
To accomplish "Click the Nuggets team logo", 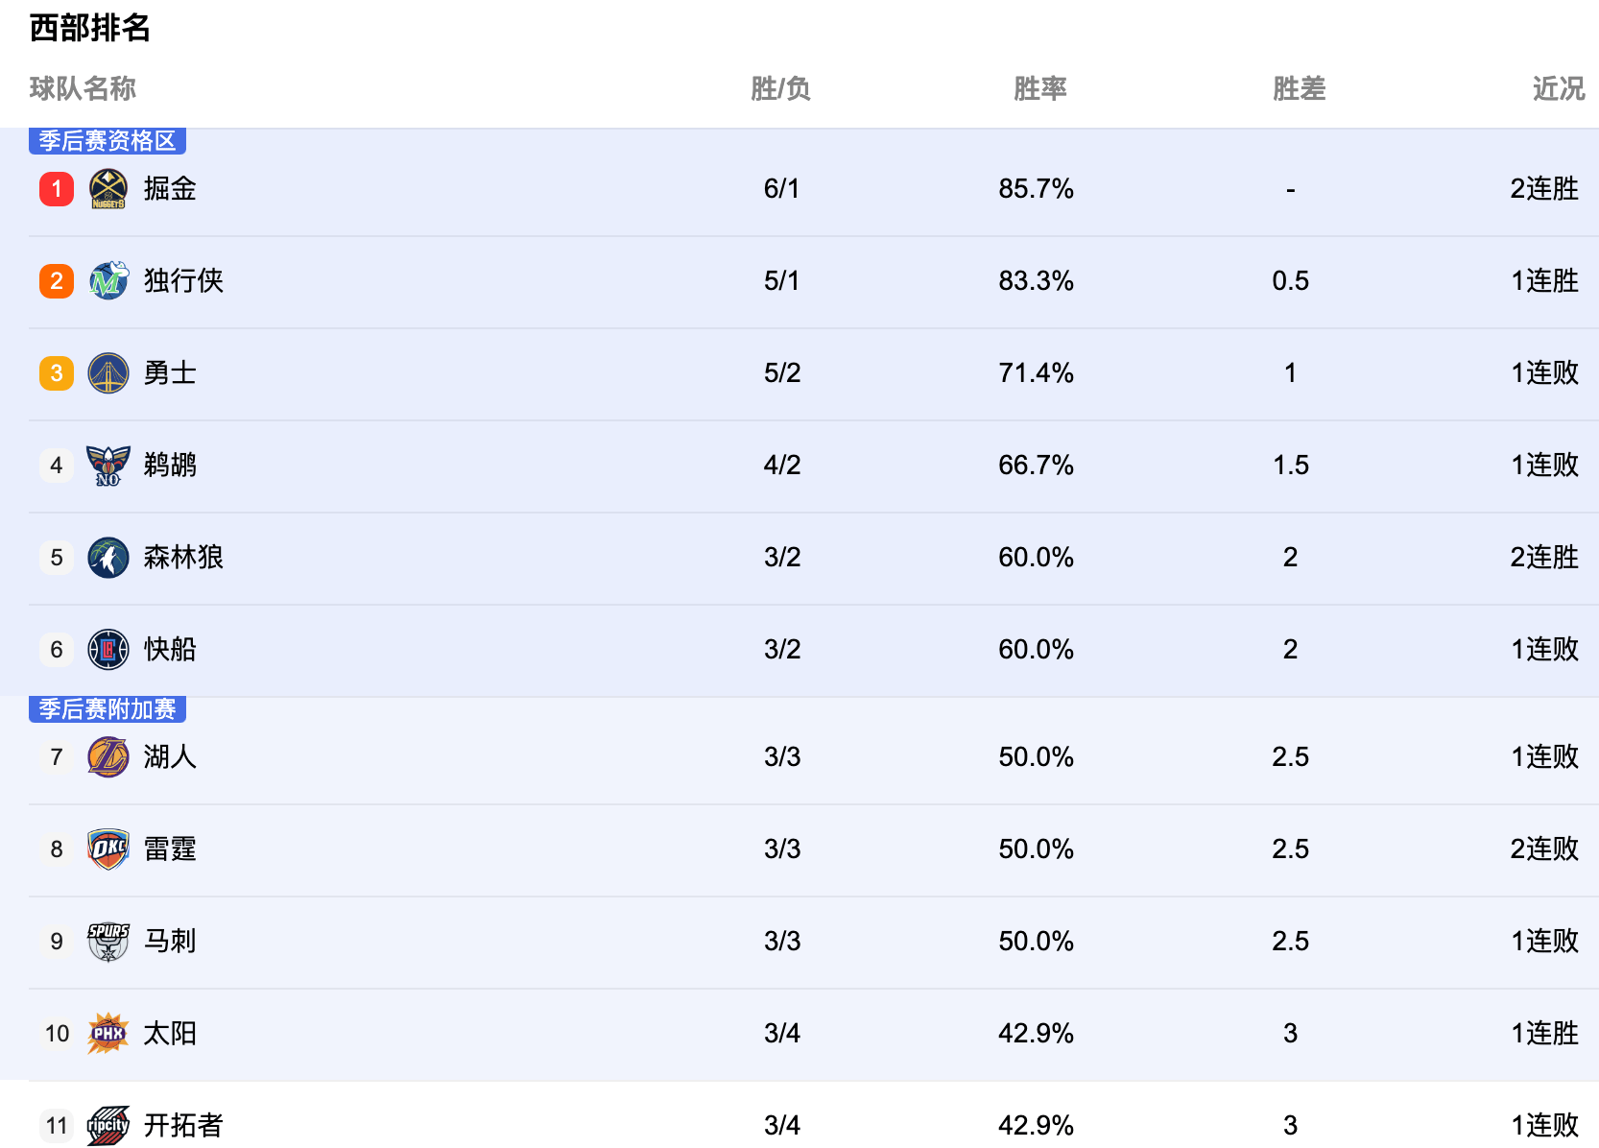I will tap(108, 189).
